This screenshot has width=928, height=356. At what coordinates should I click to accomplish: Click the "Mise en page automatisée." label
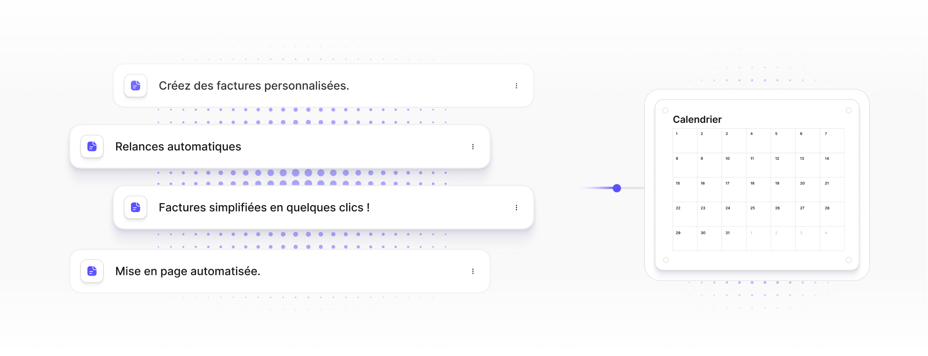tap(188, 271)
